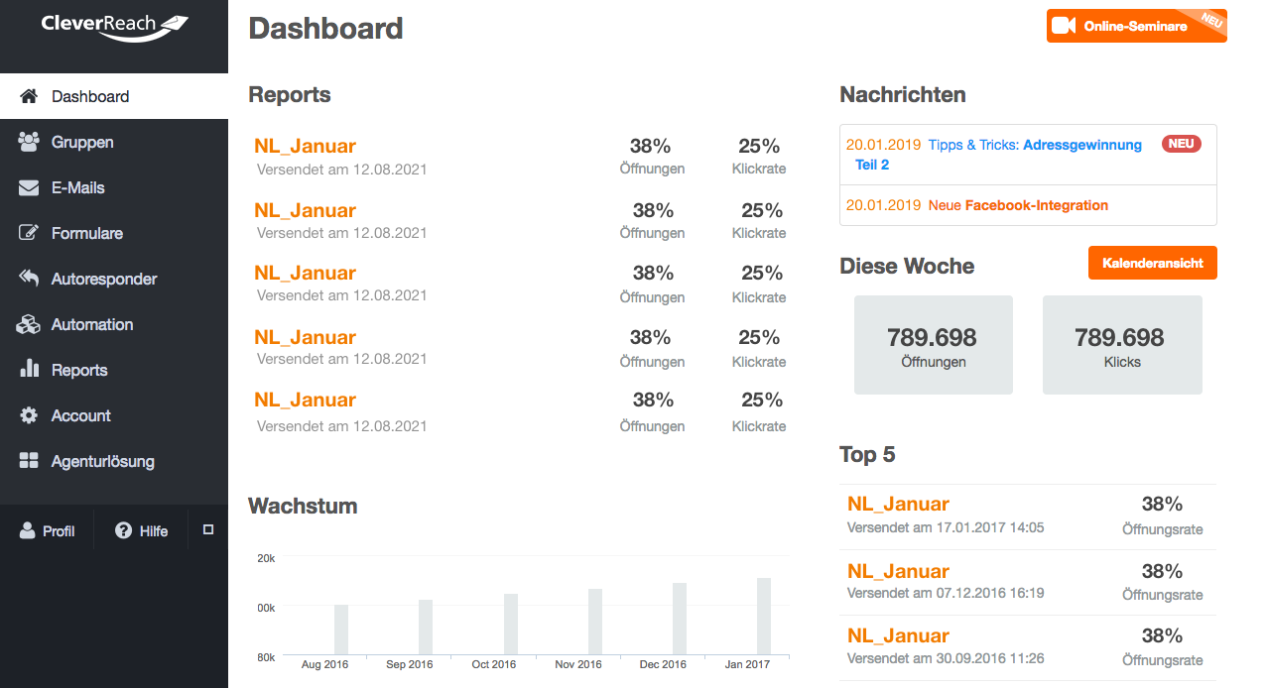Open the Profil user menu
1267x688 pixels.
[x=47, y=531]
